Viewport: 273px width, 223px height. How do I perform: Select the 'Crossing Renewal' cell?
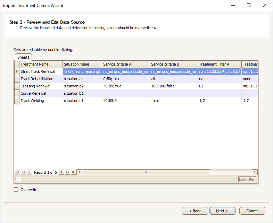[x=41, y=86]
